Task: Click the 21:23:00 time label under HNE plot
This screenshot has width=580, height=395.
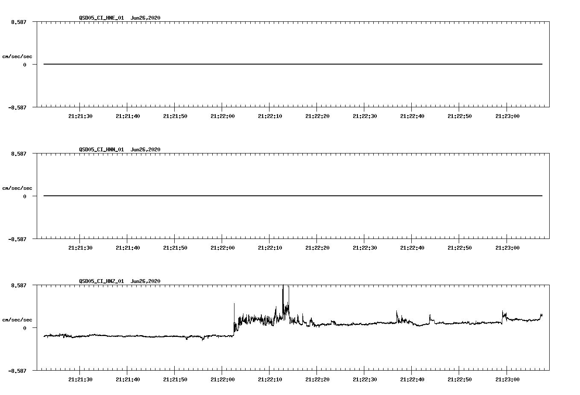Action: [507, 116]
